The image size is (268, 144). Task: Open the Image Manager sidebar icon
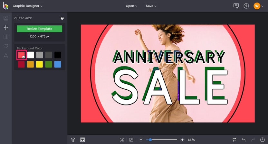pos(6,18)
